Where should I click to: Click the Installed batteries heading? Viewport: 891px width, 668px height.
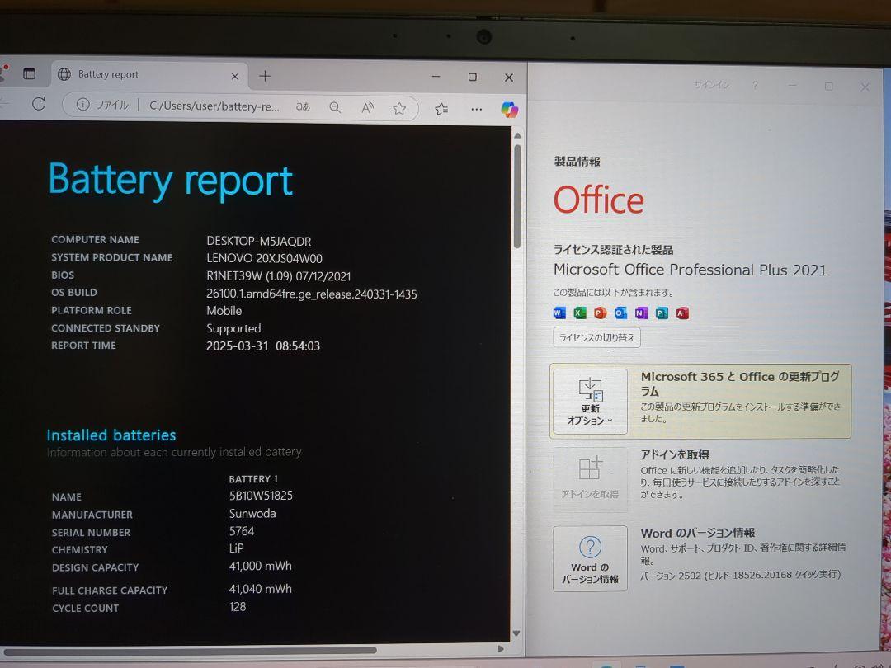(x=111, y=435)
